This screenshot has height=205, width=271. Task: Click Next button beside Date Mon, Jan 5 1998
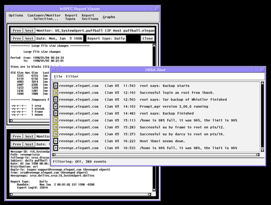29,39
